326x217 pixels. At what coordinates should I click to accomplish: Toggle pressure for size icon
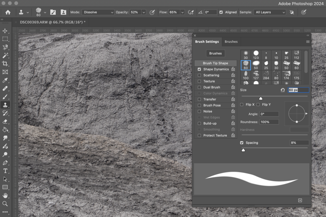click(x=304, y=12)
